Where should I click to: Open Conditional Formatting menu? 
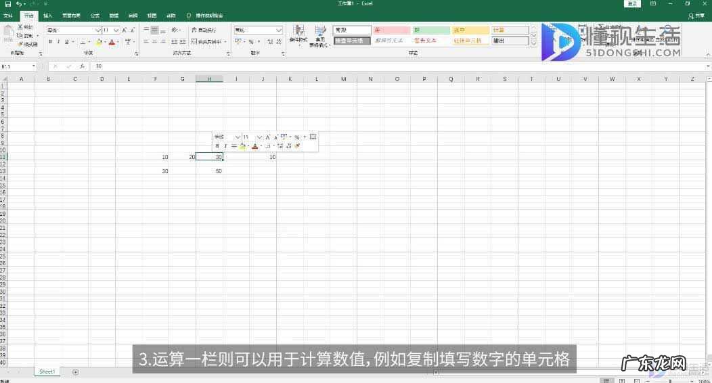pos(298,35)
